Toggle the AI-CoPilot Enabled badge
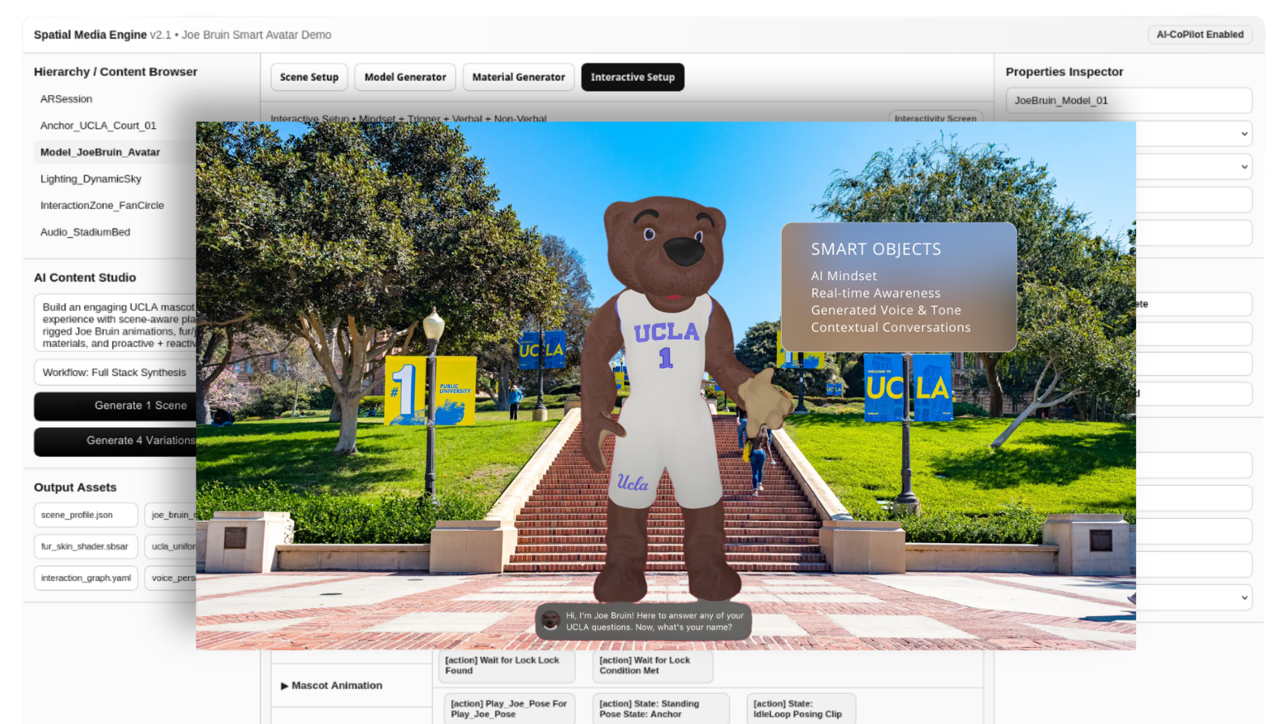 (x=1199, y=34)
